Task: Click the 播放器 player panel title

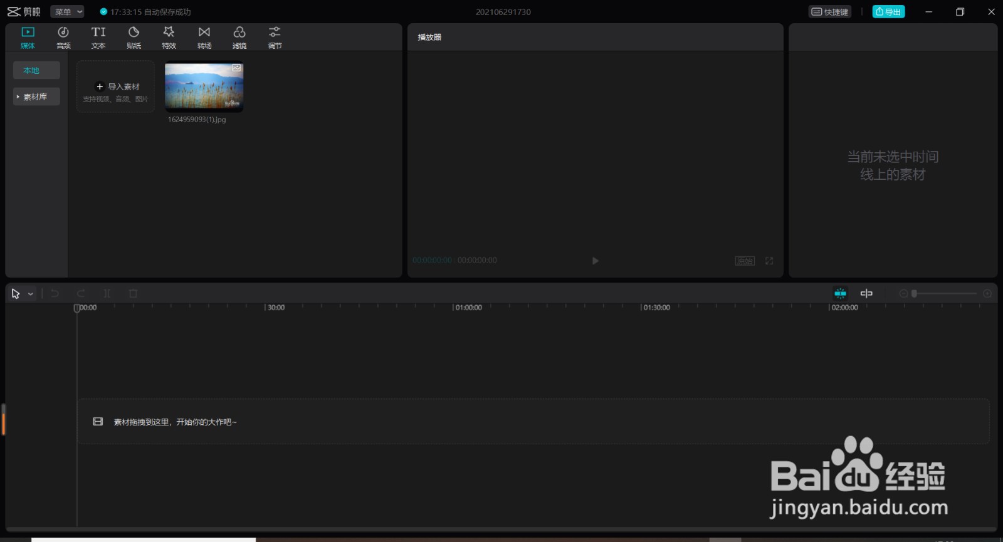Action: coord(429,37)
